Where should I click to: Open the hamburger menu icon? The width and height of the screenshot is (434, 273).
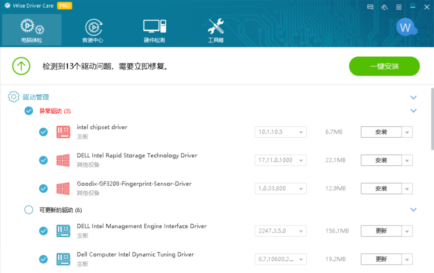(x=399, y=7)
